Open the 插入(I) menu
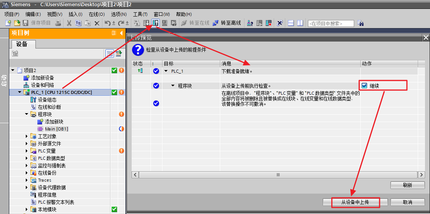 75,14
